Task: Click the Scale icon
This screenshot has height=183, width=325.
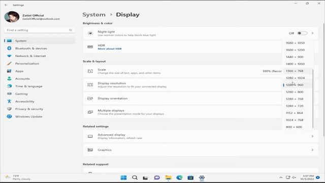Action: tap(90, 71)
